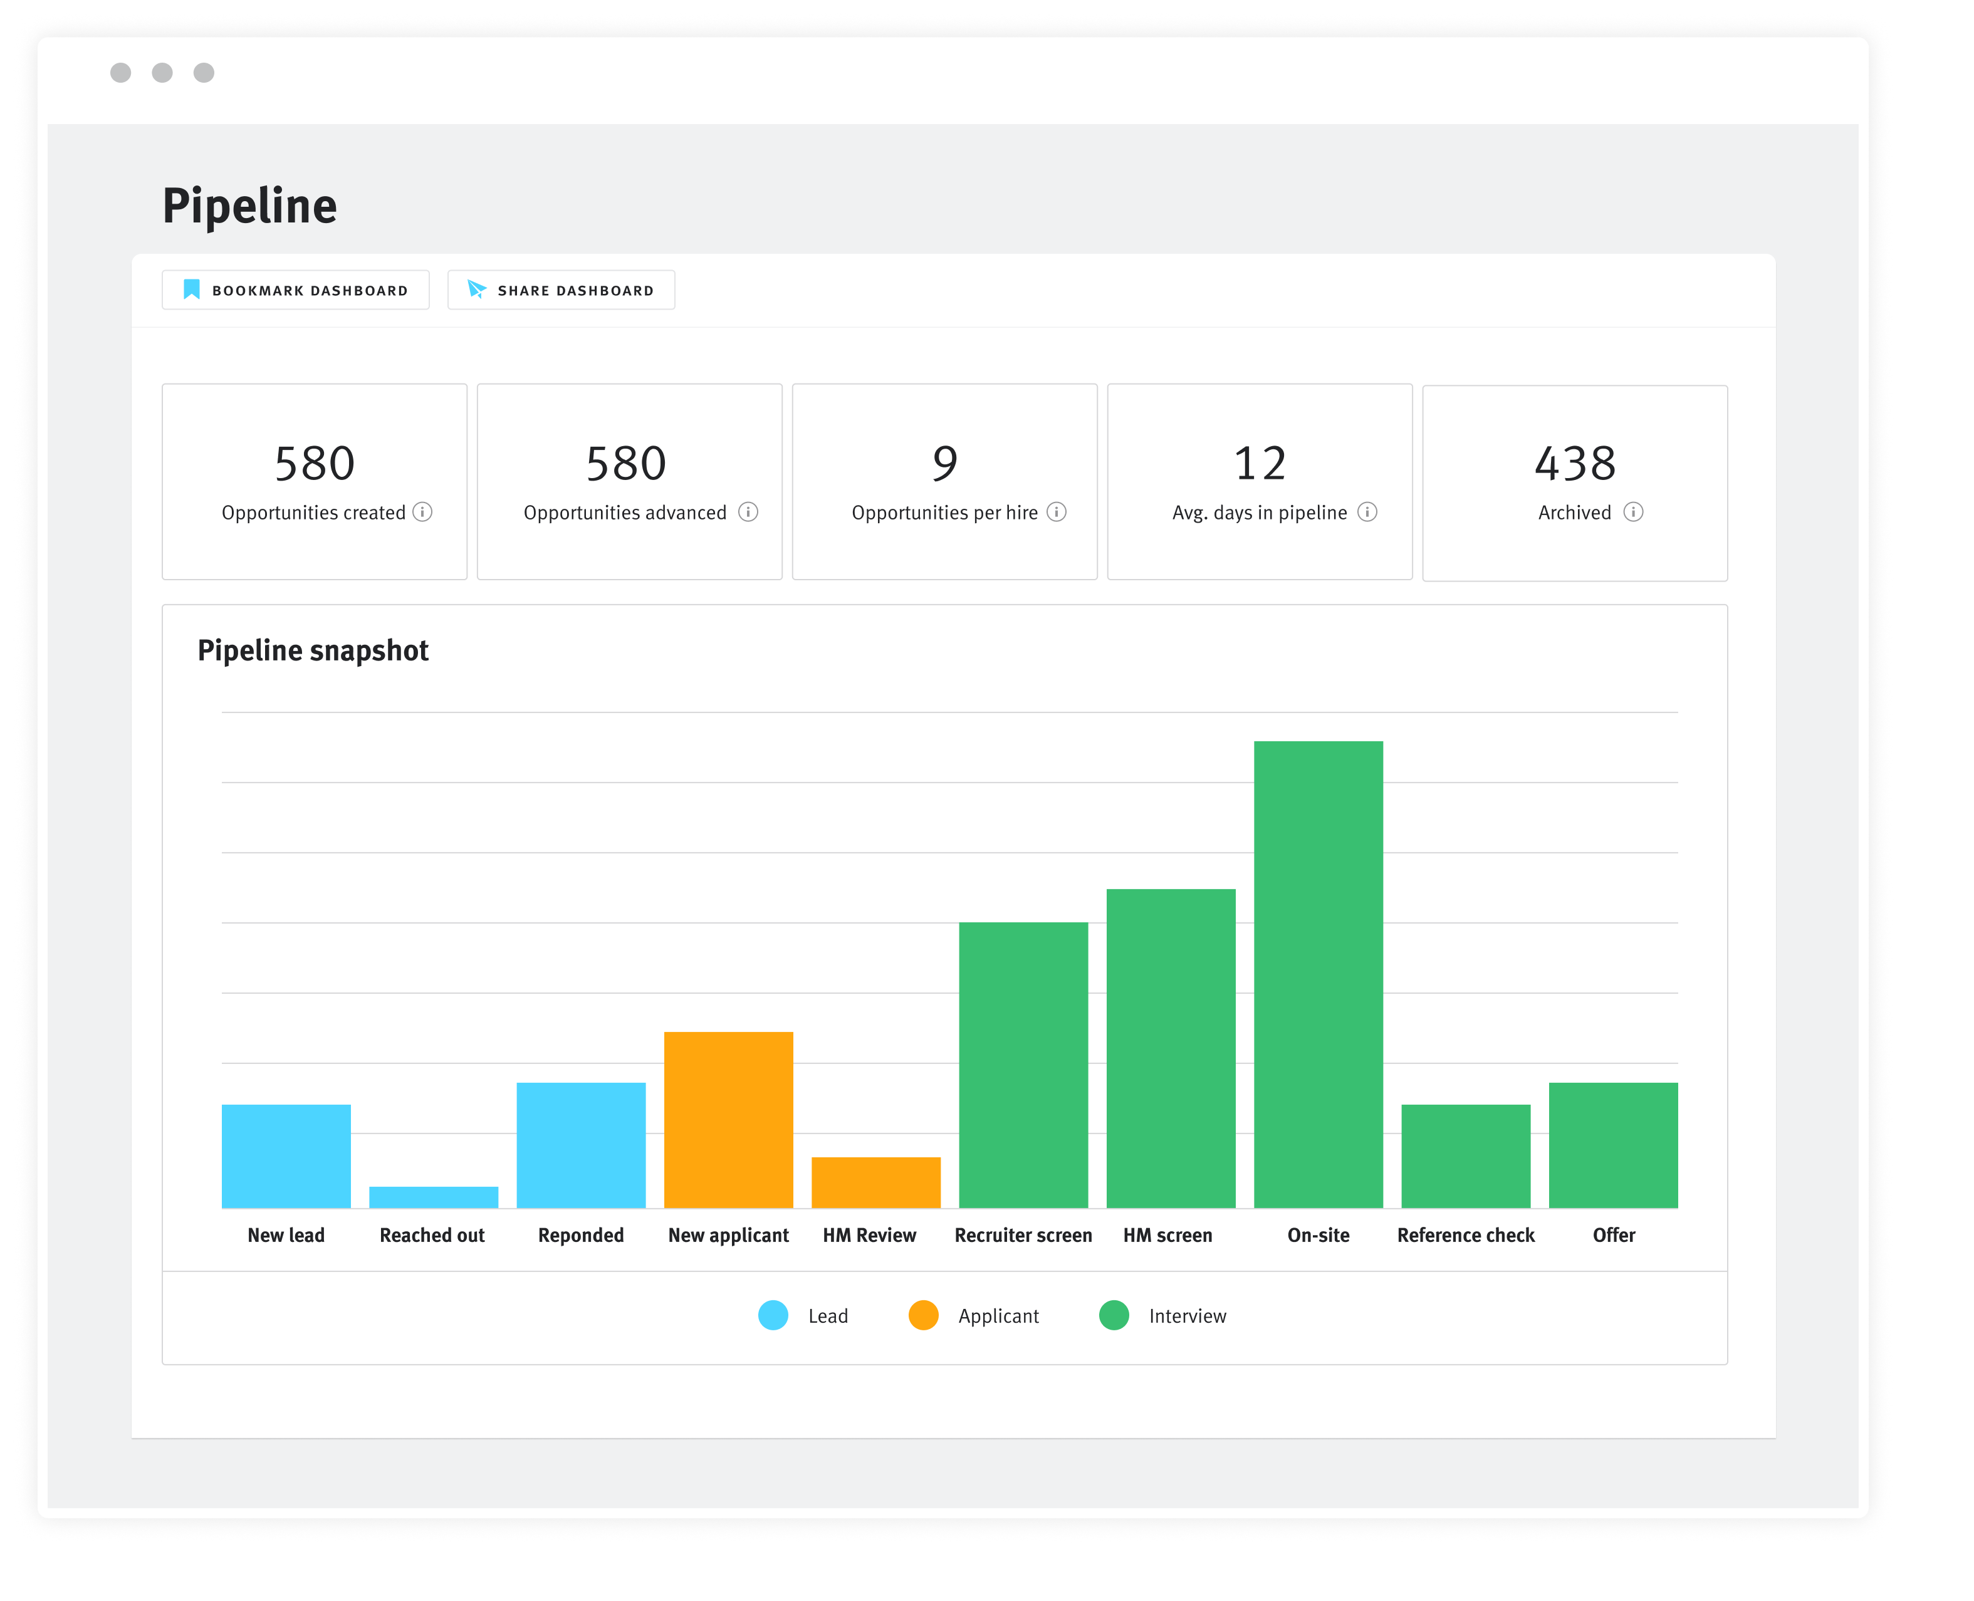Viewport: 1974px width, 1601px height.
Task: Select the On-site bar in chart
Action: [x=1318, y=974]
